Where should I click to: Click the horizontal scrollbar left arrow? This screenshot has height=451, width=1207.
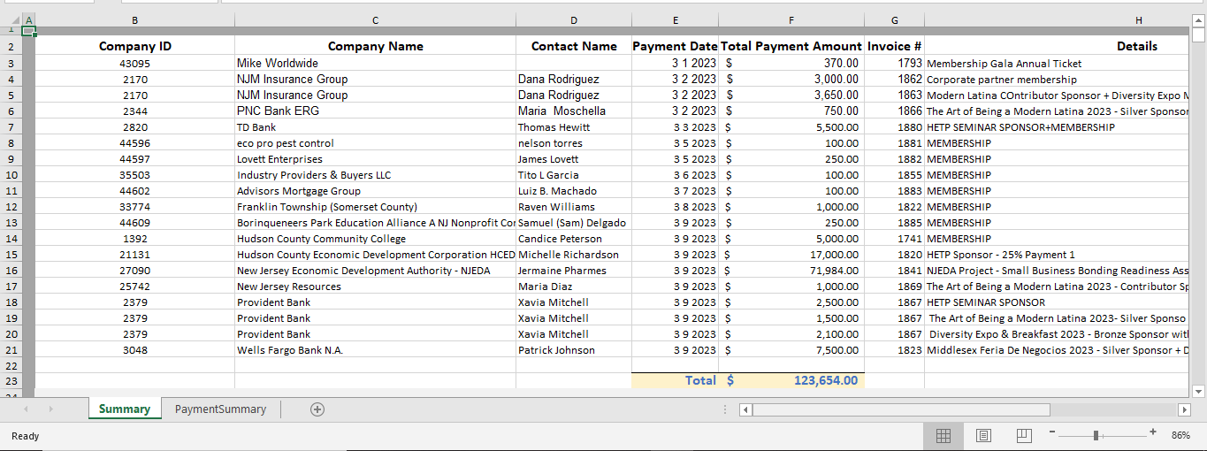click(x=745, y=409)
